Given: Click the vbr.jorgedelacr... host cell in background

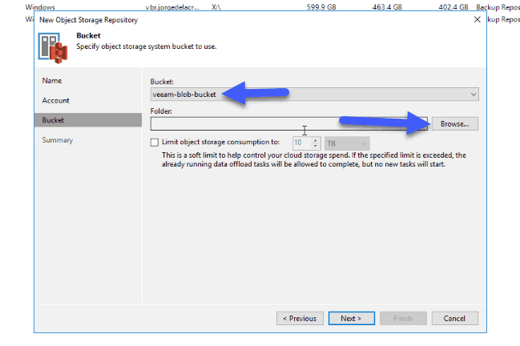Looking at the screenshot, I should [x=173, y=7].
